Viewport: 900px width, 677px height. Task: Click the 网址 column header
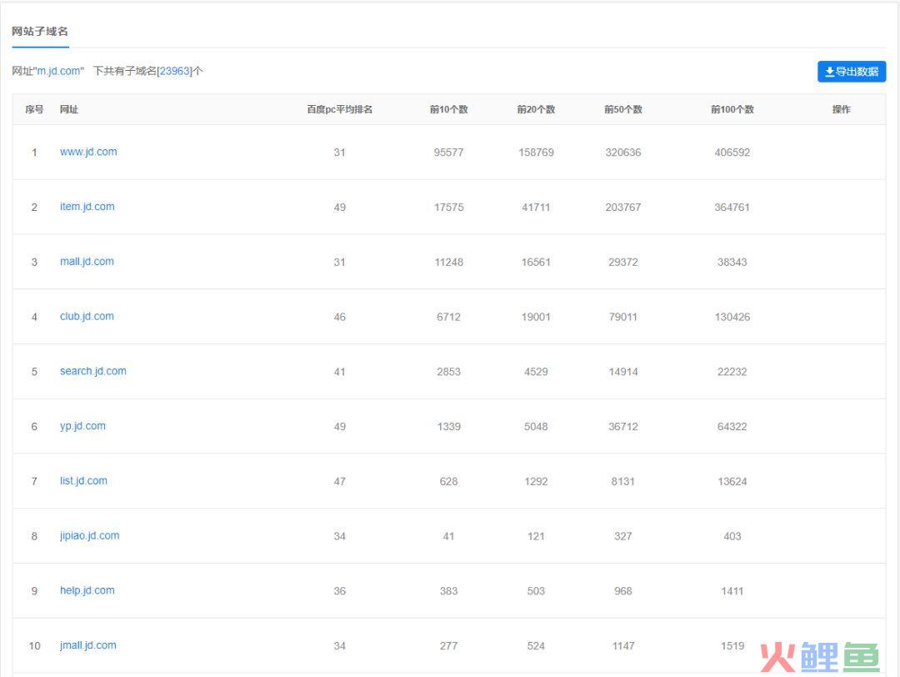click(69, 109)
